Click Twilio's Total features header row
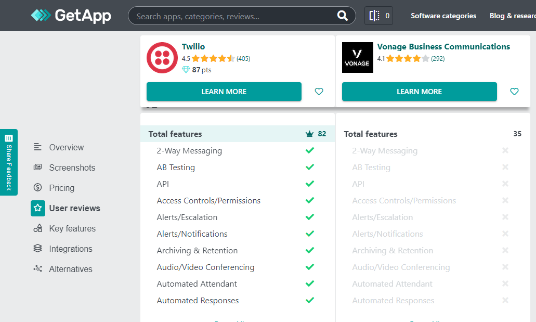 tap(238, 134)
